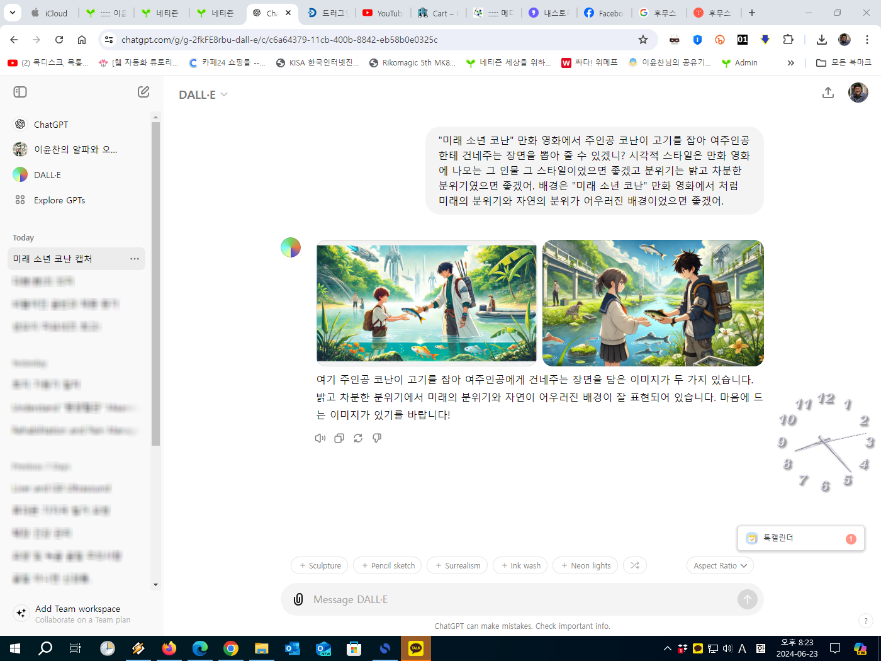Open the second generated image with the schoolgirl
This screenshot has height=661, width=881.
pos(653,303)
